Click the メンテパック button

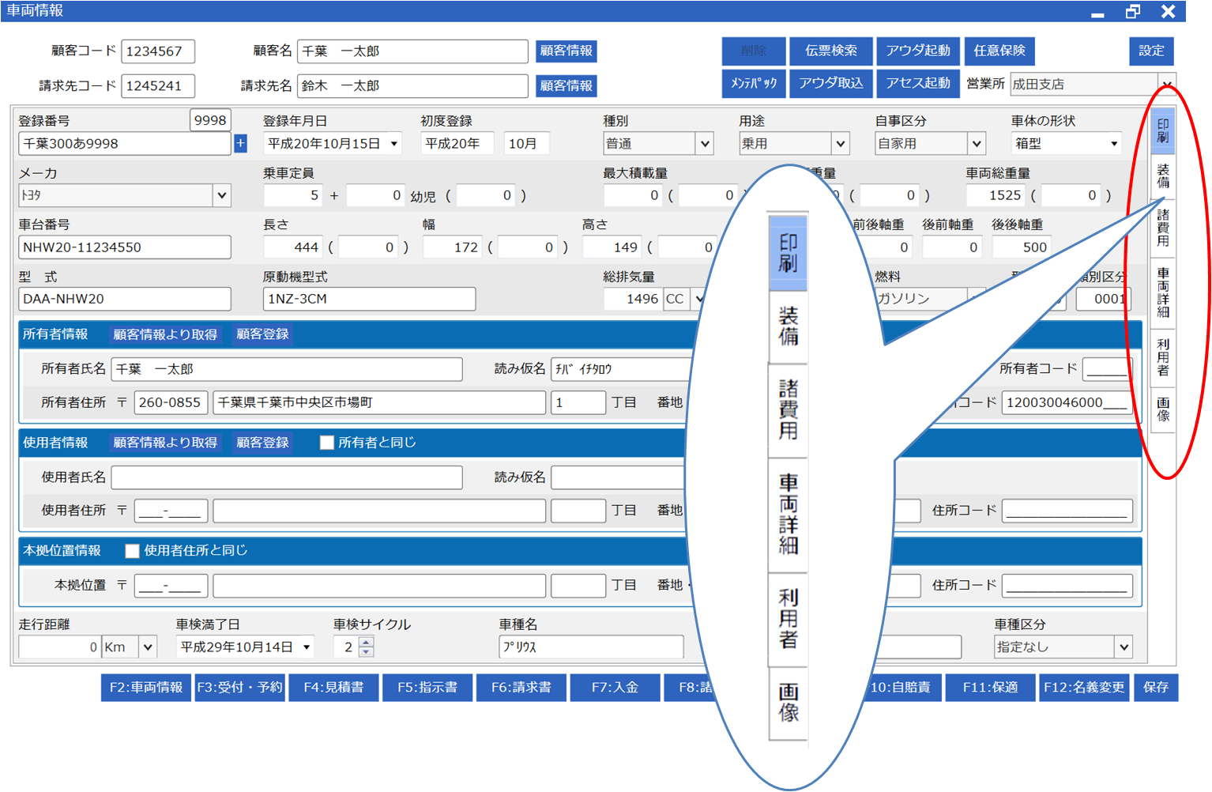click(x=754, y=83)
